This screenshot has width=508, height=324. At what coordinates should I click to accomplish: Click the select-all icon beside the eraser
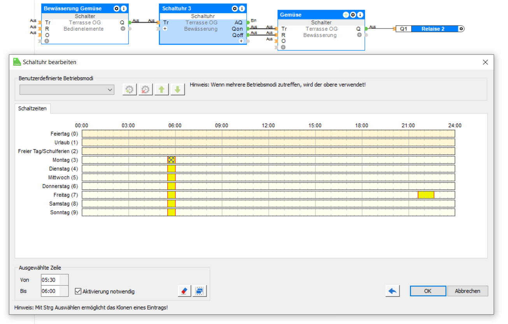point(200,291)
